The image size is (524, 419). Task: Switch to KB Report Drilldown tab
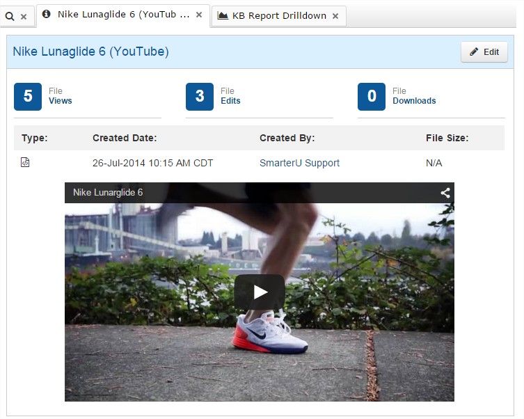click(x=279, y=16)
